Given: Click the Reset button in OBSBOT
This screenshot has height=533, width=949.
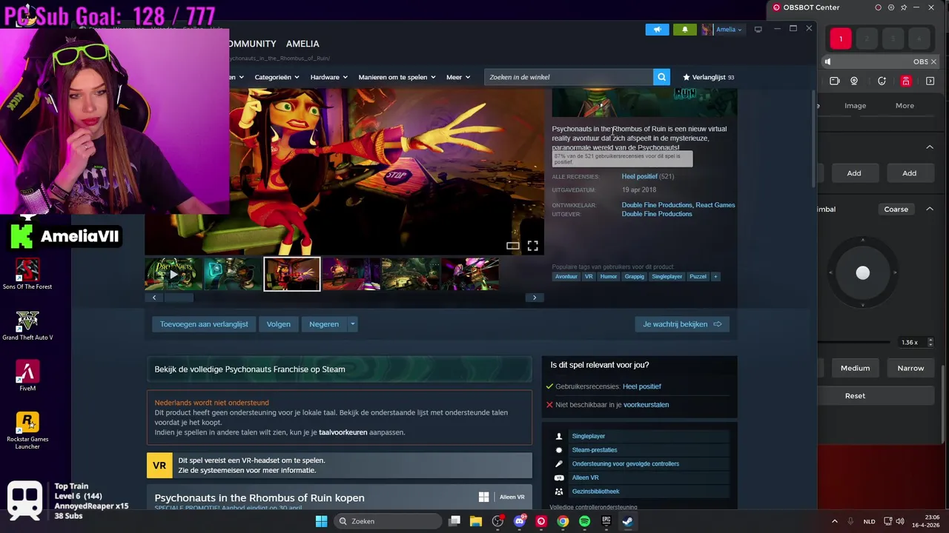Looking at the screenshot, I should [855, 395].
